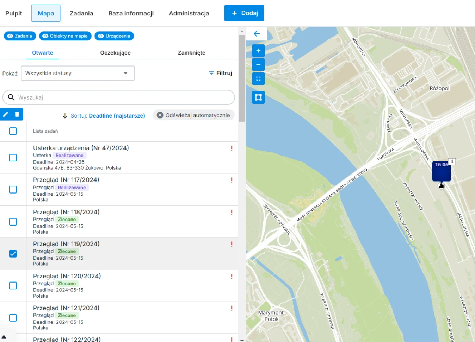The width and height of the screenshot is (475, 342).
Task: Switch to the Otwarte tab
Action: click(43, 53)
